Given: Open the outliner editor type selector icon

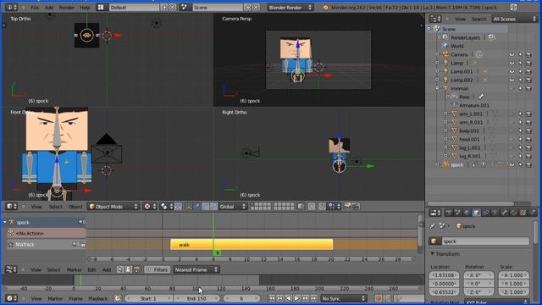Looking at the screenshot, I should (434, 19).
